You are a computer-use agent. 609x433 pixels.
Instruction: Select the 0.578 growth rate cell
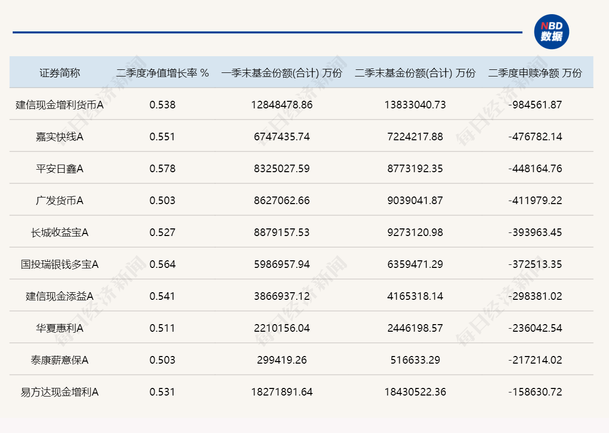[162, 169]
